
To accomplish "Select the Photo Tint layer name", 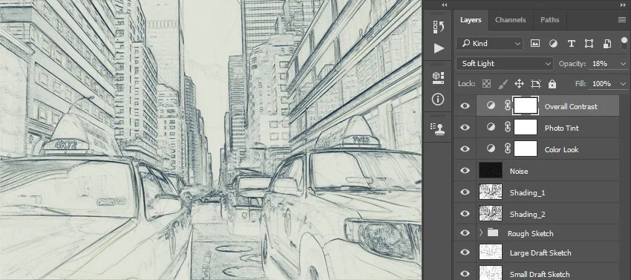I will [x=561, y=128].
